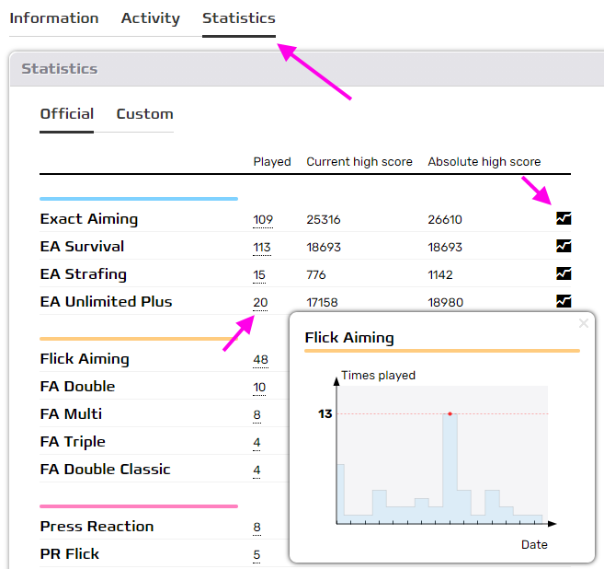
Task: Click EA Unlimited Plus played count 20
Action: tap(260, 303)
